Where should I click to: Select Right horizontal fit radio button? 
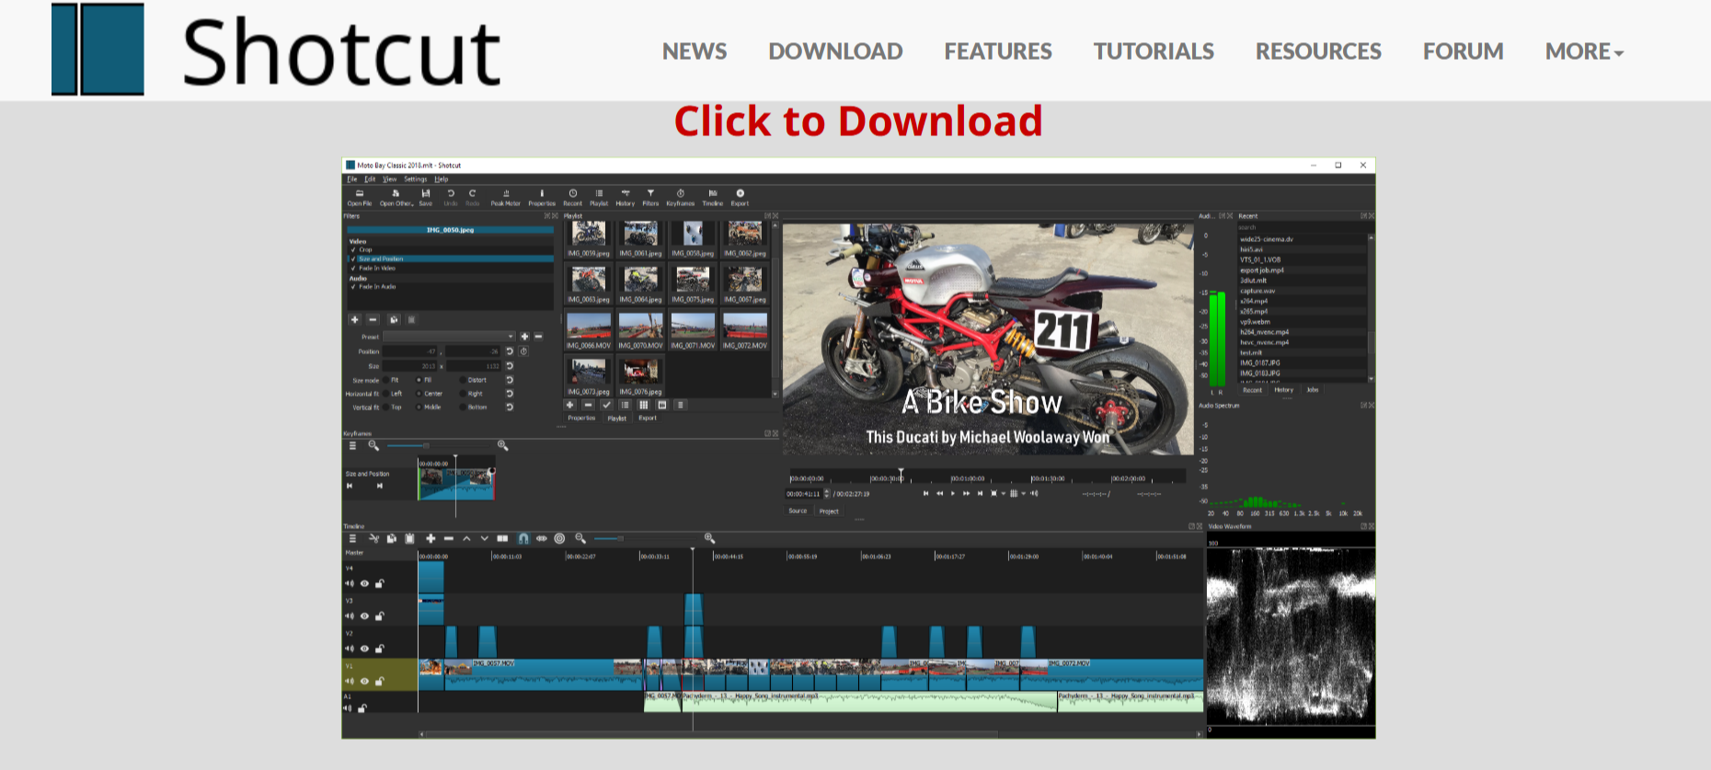click(x=463, y=394)
